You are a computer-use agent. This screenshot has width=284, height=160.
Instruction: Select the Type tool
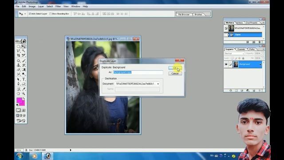24,79
